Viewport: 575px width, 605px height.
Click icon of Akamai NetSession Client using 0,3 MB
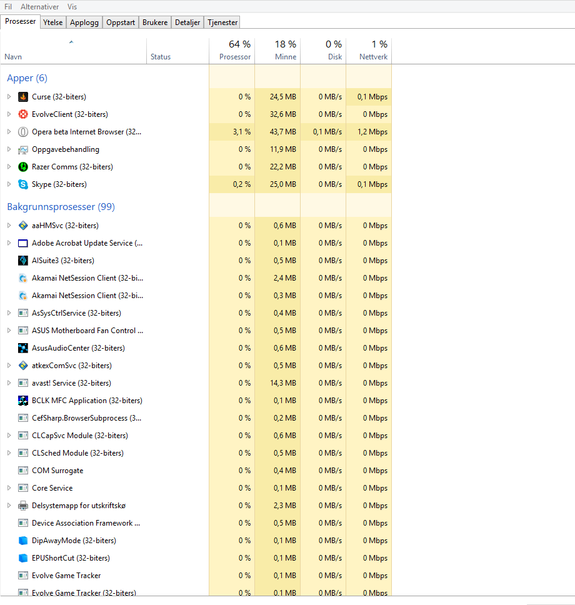click(23, 296)
